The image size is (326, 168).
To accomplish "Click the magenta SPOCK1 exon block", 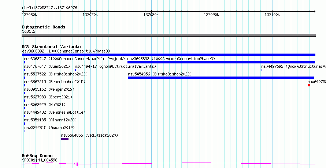I will coord(77,164).
